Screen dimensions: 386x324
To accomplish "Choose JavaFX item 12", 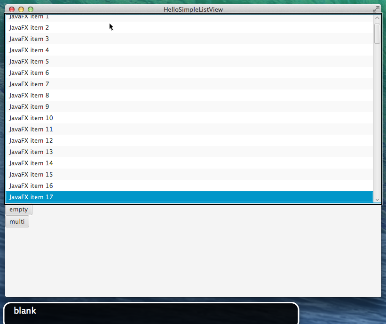I will (x=31, y=140).
